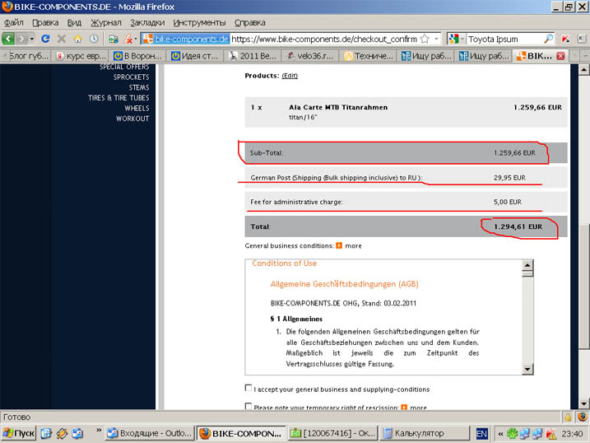Click the browser Back arrow button
Viewport: 590px width, 443px height.
click(x=10, y=39)
